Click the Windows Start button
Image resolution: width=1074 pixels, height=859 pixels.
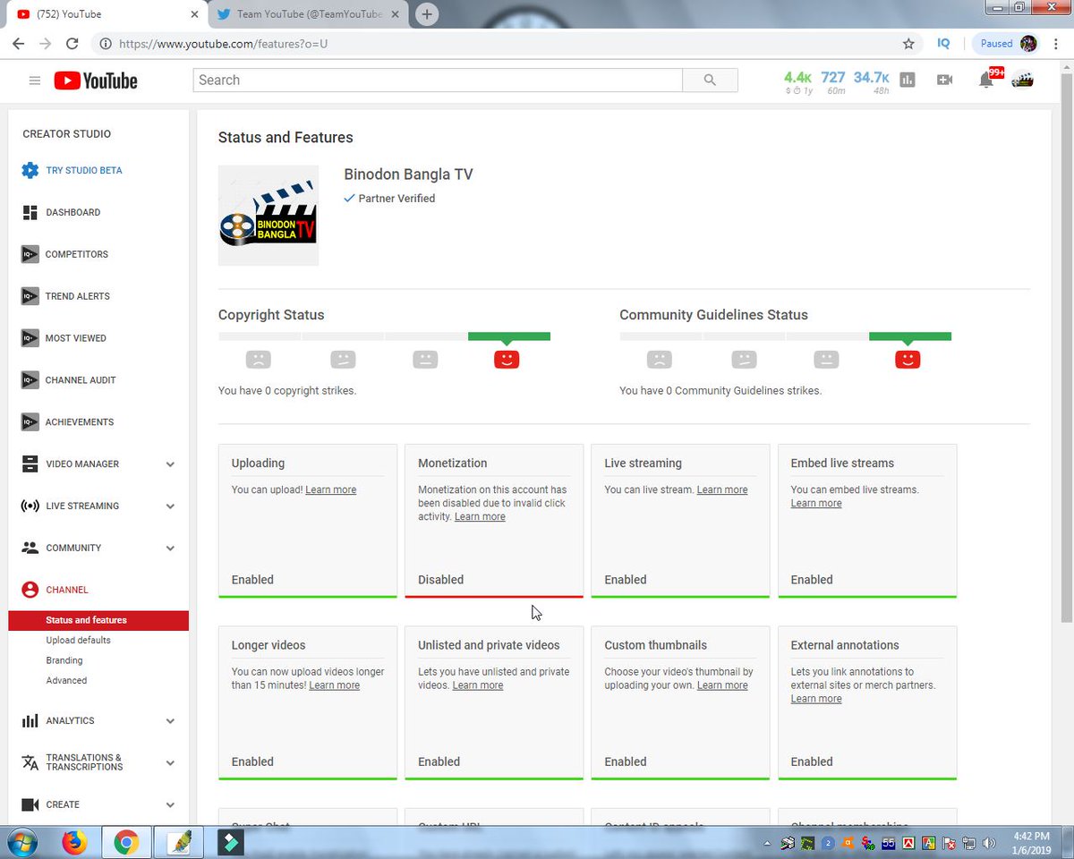[x=21, y=842]
